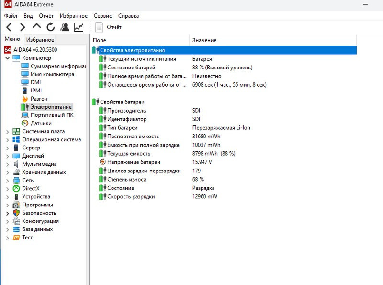Click the back navigation arrow

pos(9,27)
